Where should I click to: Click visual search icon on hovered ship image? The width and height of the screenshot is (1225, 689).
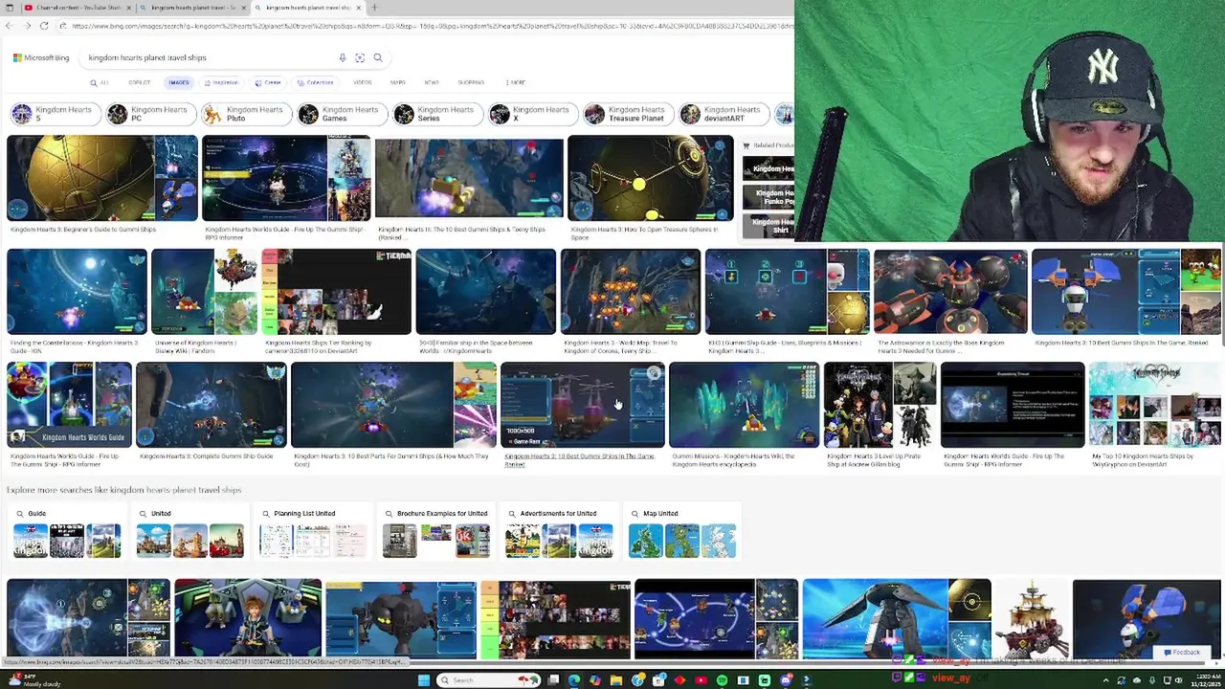[654, 374]
